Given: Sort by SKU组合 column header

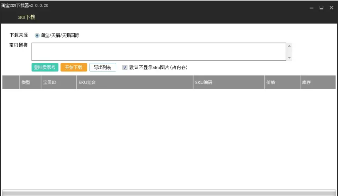Looking at the screenshot, I should click(x=135, y=82).
